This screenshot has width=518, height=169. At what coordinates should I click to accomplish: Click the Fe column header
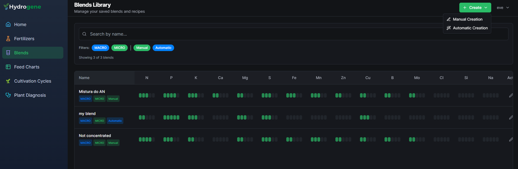pyautogui.click(x=294, y=78)
